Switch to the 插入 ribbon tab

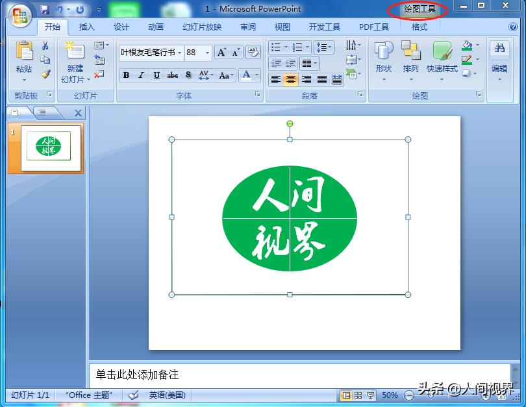(86, 27)
